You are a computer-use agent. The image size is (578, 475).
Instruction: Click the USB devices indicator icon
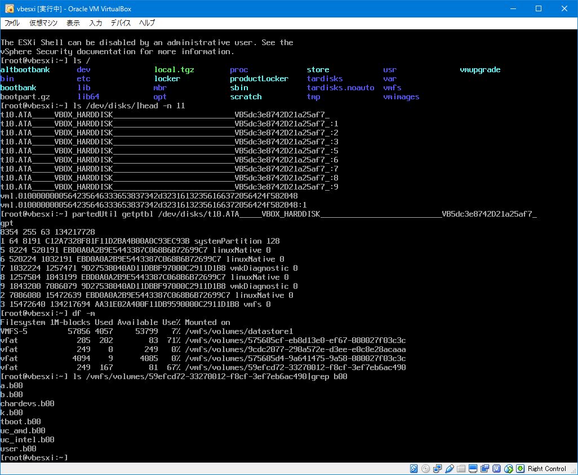pyautogui.click(x=450, y=468)
